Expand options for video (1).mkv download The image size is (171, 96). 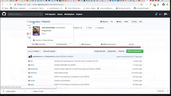click(52, 91)
